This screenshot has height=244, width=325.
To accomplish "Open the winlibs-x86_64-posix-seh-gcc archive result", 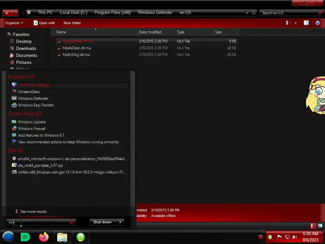I will pos(70,172).
